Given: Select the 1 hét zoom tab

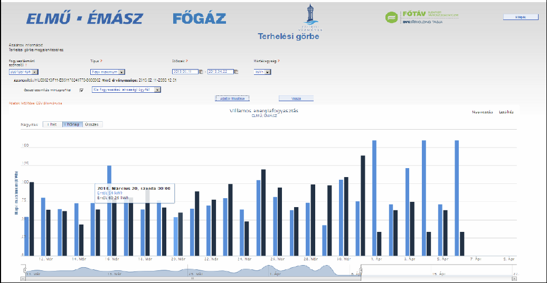Looking at the screenshot, I should (52, 124).
